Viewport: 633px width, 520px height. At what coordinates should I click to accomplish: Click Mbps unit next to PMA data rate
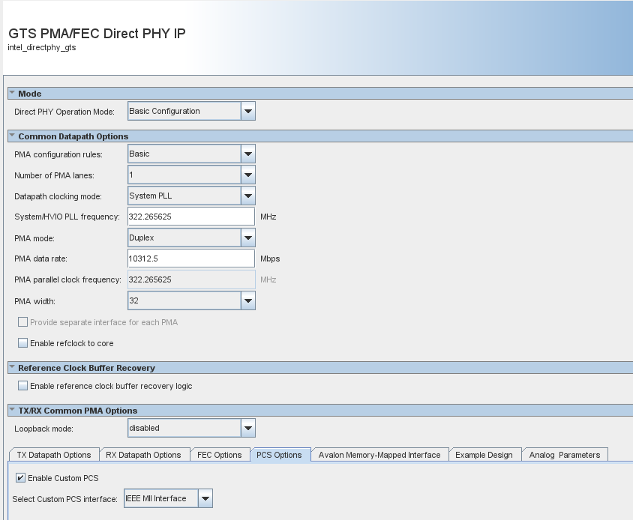coord(270,259)
